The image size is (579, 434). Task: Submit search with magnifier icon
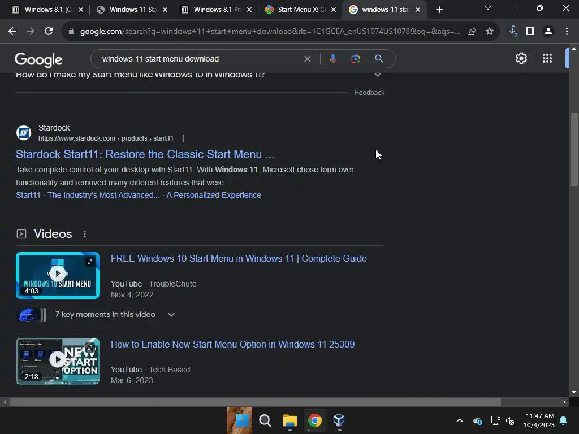(x=379, y=59)
